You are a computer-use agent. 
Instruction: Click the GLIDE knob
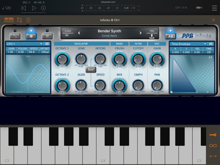(81, 85)
